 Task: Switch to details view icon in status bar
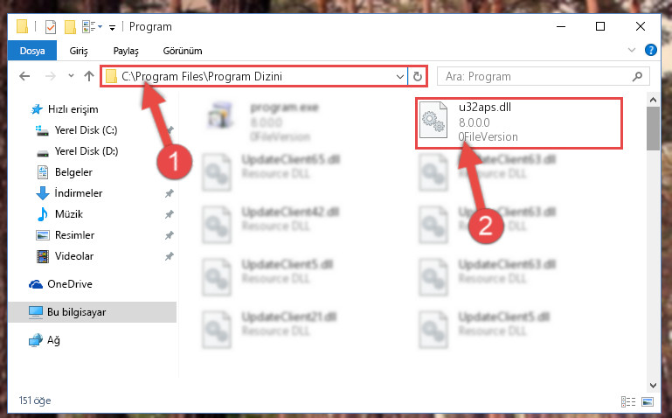628,401
